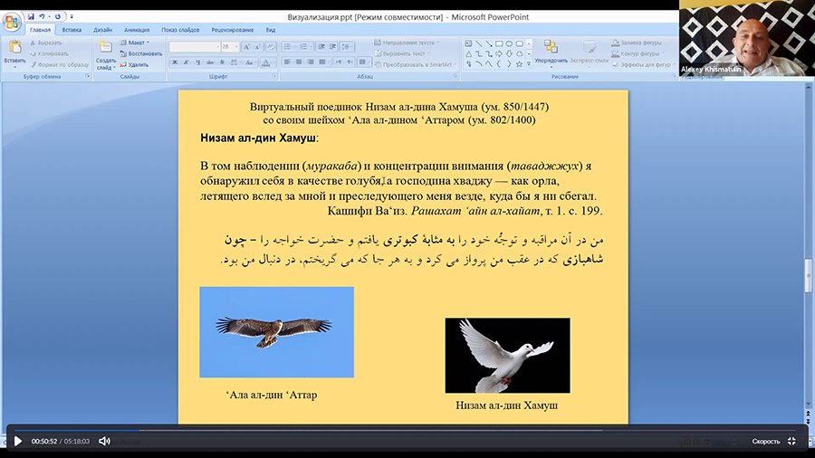Open the Дизайн ribbon tab
This screenshot has width=815, height=458.
[x=103, y=30]
